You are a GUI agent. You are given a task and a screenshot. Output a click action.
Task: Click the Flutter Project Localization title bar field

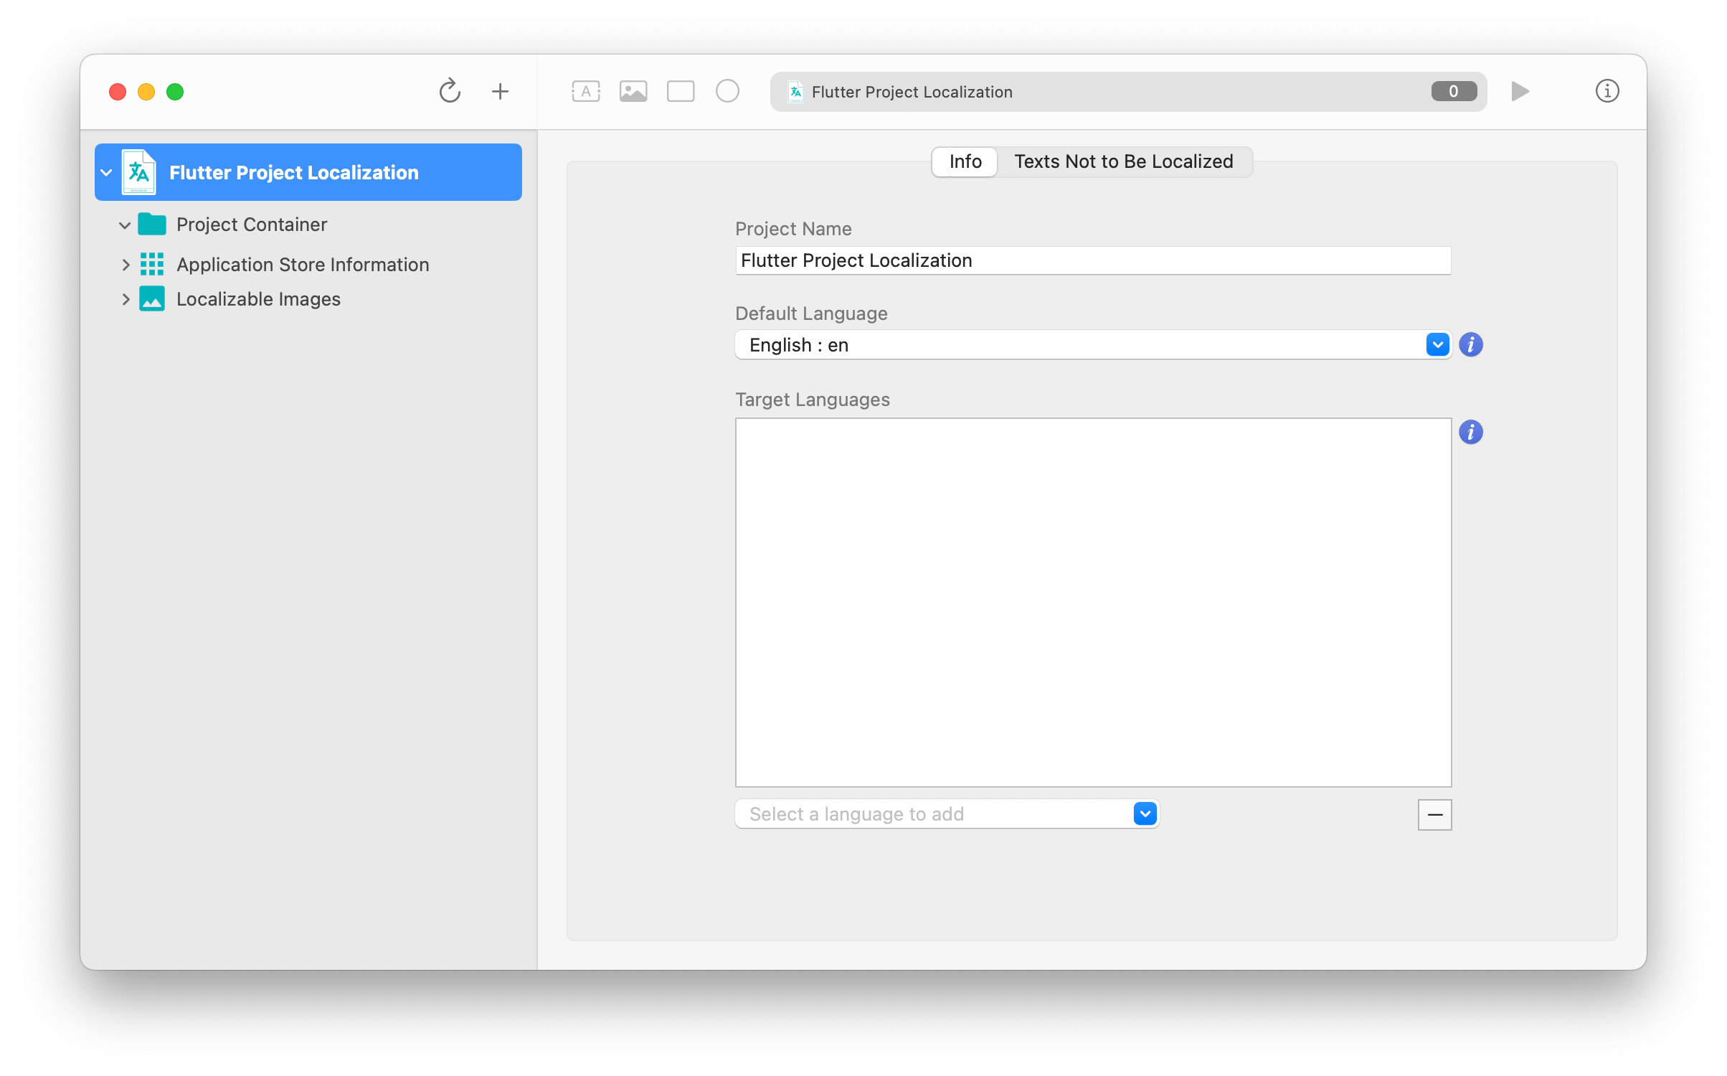pyautogui.click(x=1128, y=91)
